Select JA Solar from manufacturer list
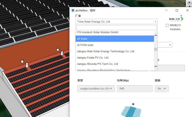The width and height of the screenshot is (192, 117). [x=115, y=39]
